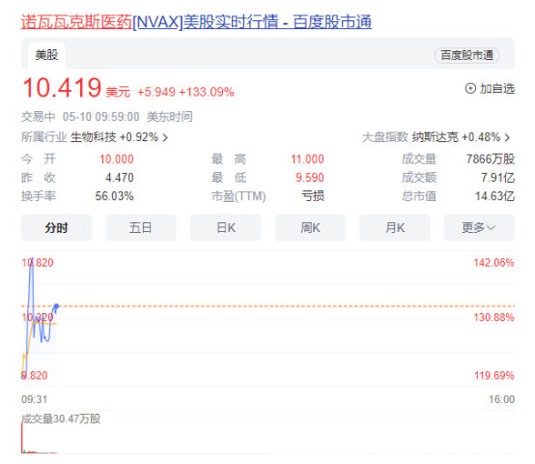Click the 9.820 price axis label
535x464 pixels.
[35, 376]
